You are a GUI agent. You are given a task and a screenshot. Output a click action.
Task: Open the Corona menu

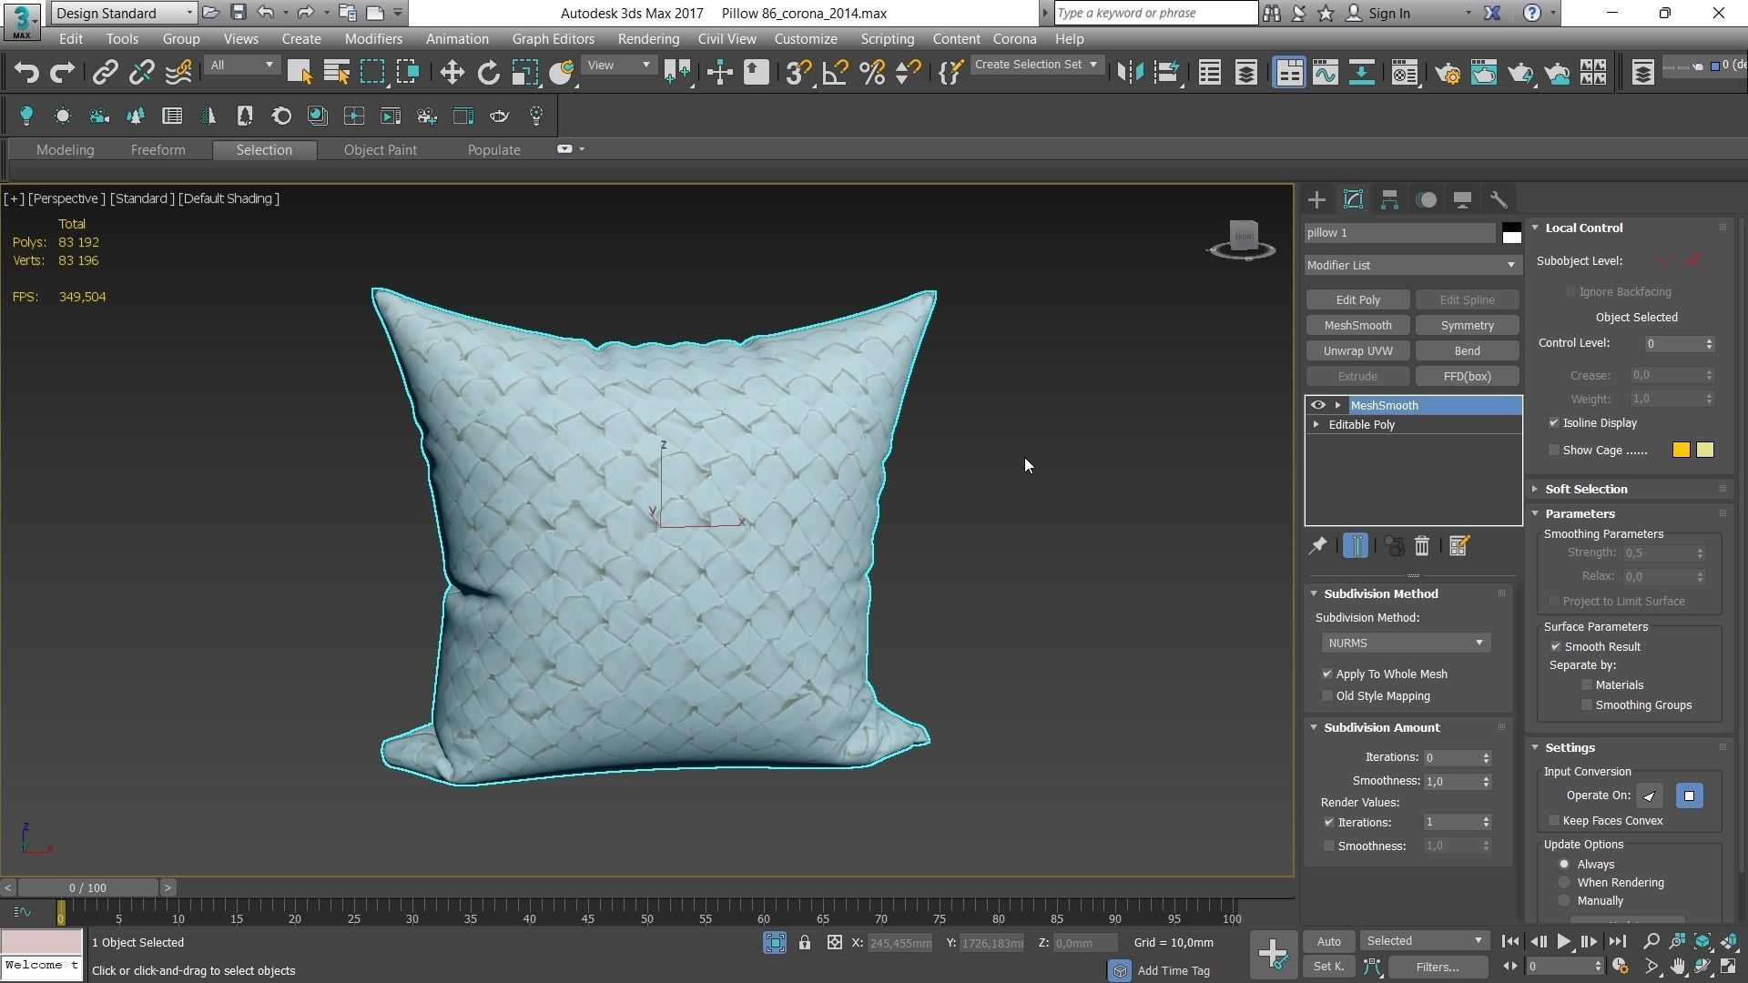coord(1014,39)
